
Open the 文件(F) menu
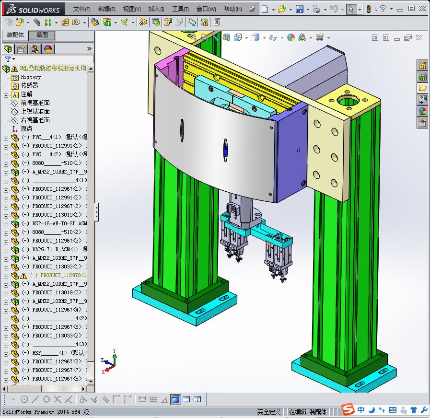pos(81,9)
